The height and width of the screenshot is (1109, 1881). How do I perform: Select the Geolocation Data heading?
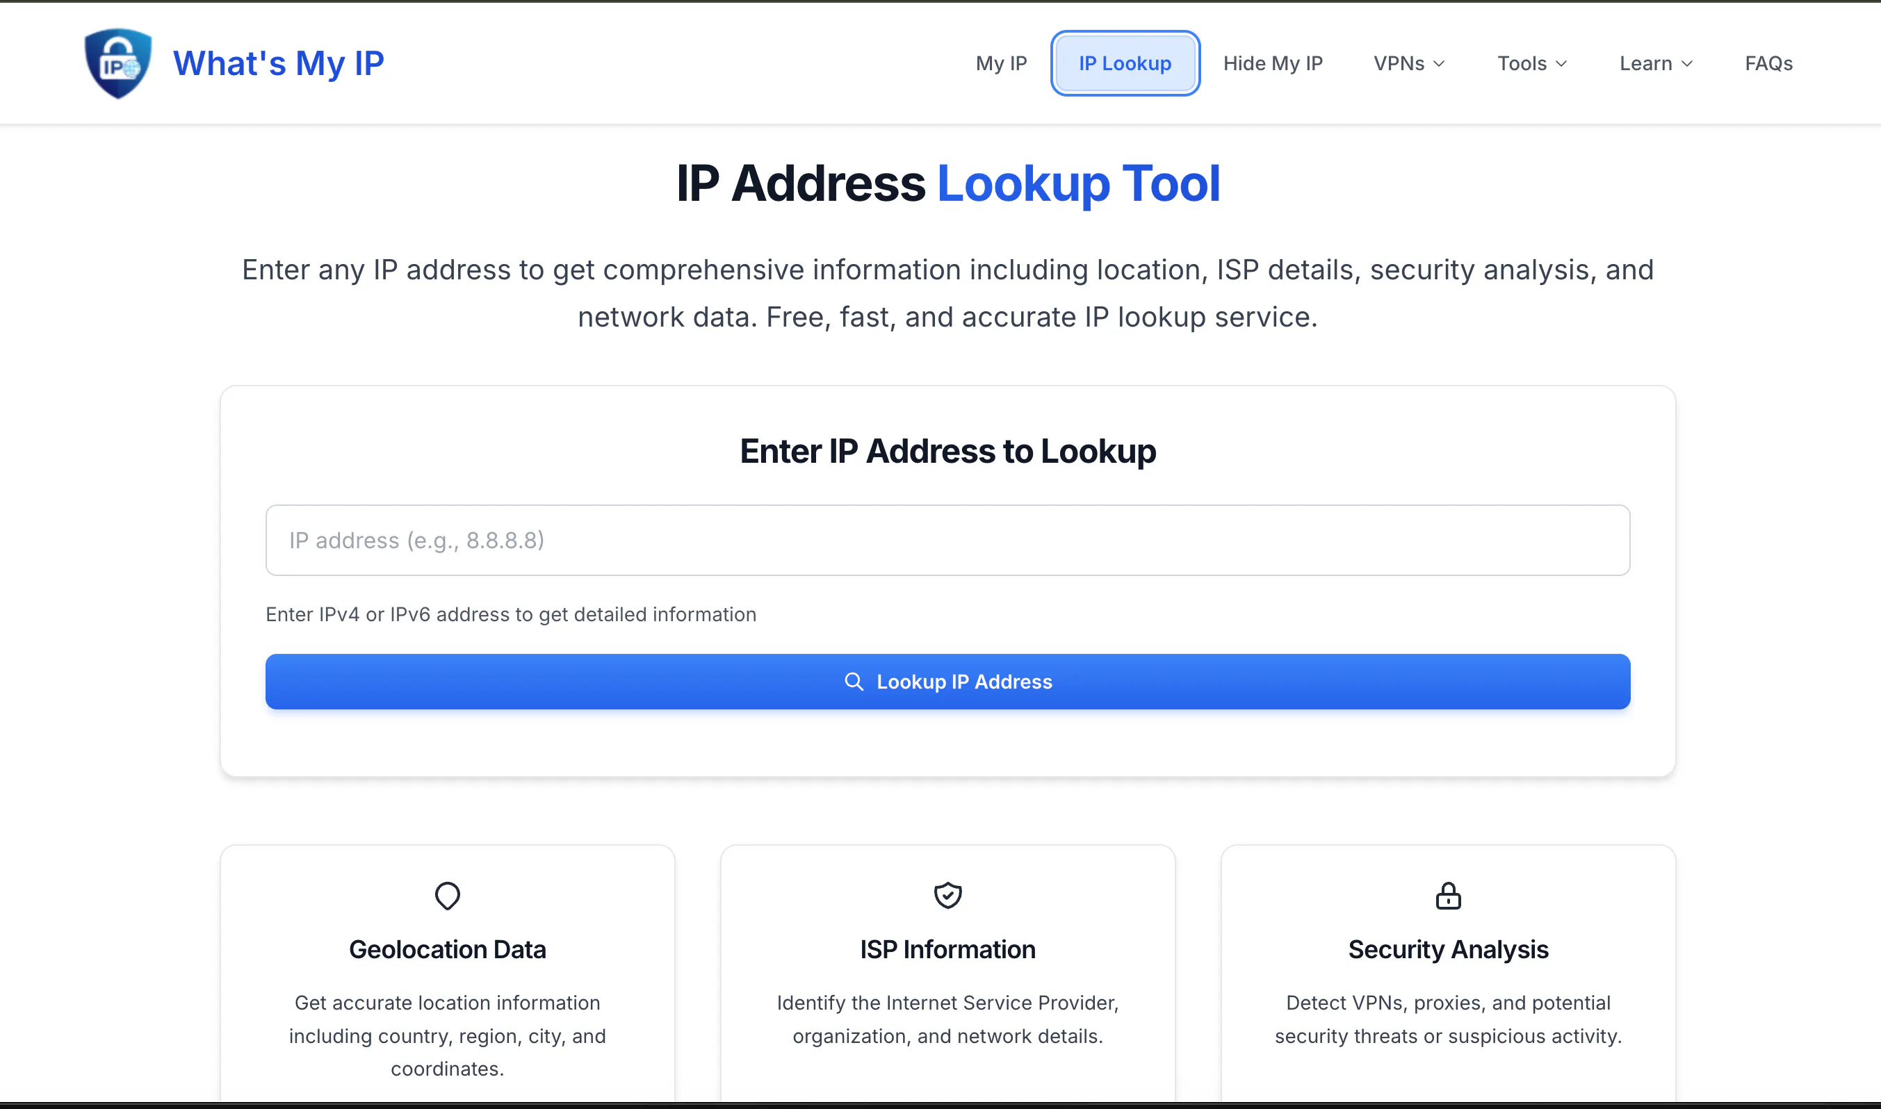coord(447,949)
